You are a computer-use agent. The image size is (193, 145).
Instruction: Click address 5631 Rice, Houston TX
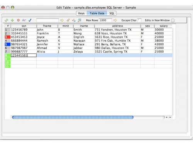117,37
